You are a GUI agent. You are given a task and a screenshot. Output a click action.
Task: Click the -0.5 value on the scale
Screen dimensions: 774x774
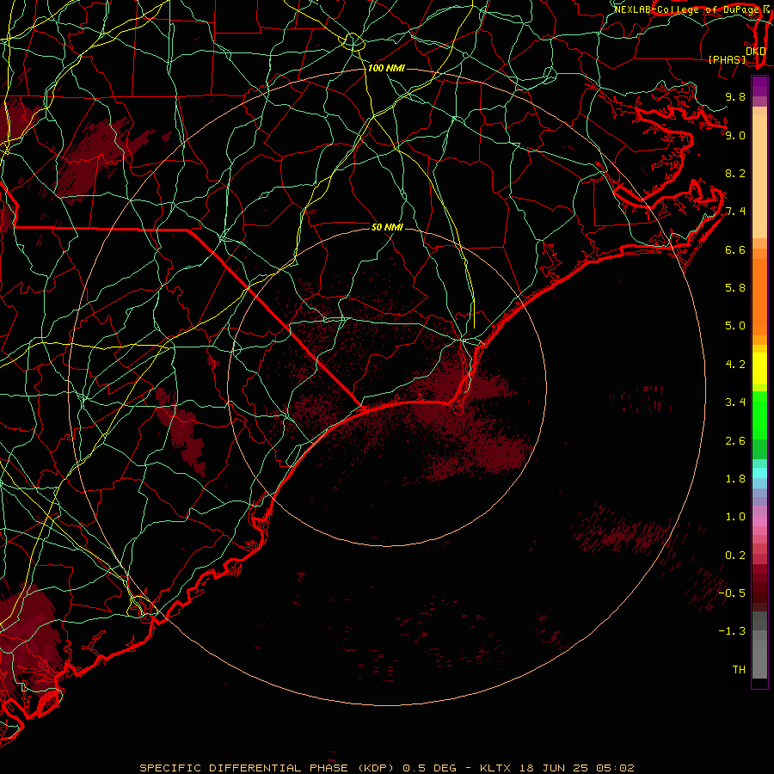click(x=732, y=593)
